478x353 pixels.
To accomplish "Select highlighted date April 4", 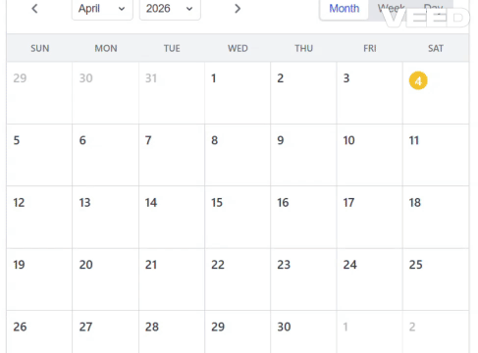I will tap(418, 80).
